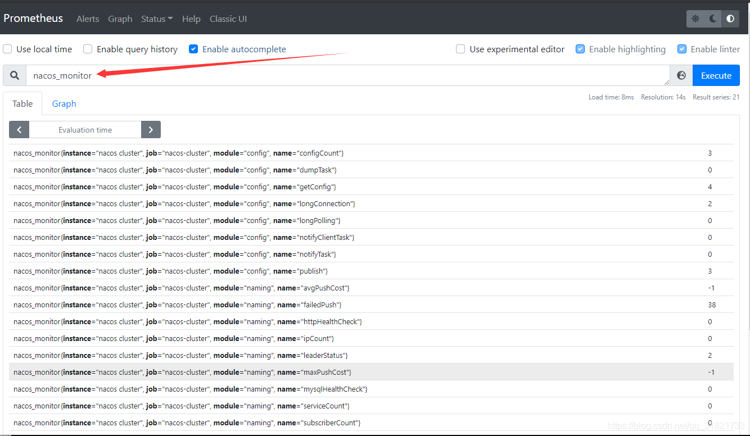The image size is (750, 436).
Task: Click the configCount metric row
Action: [371, 153]
